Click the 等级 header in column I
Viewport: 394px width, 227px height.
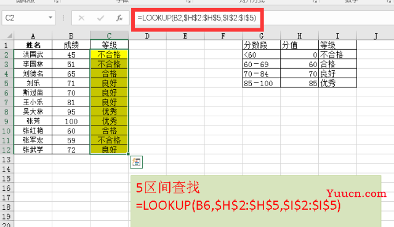337,45
